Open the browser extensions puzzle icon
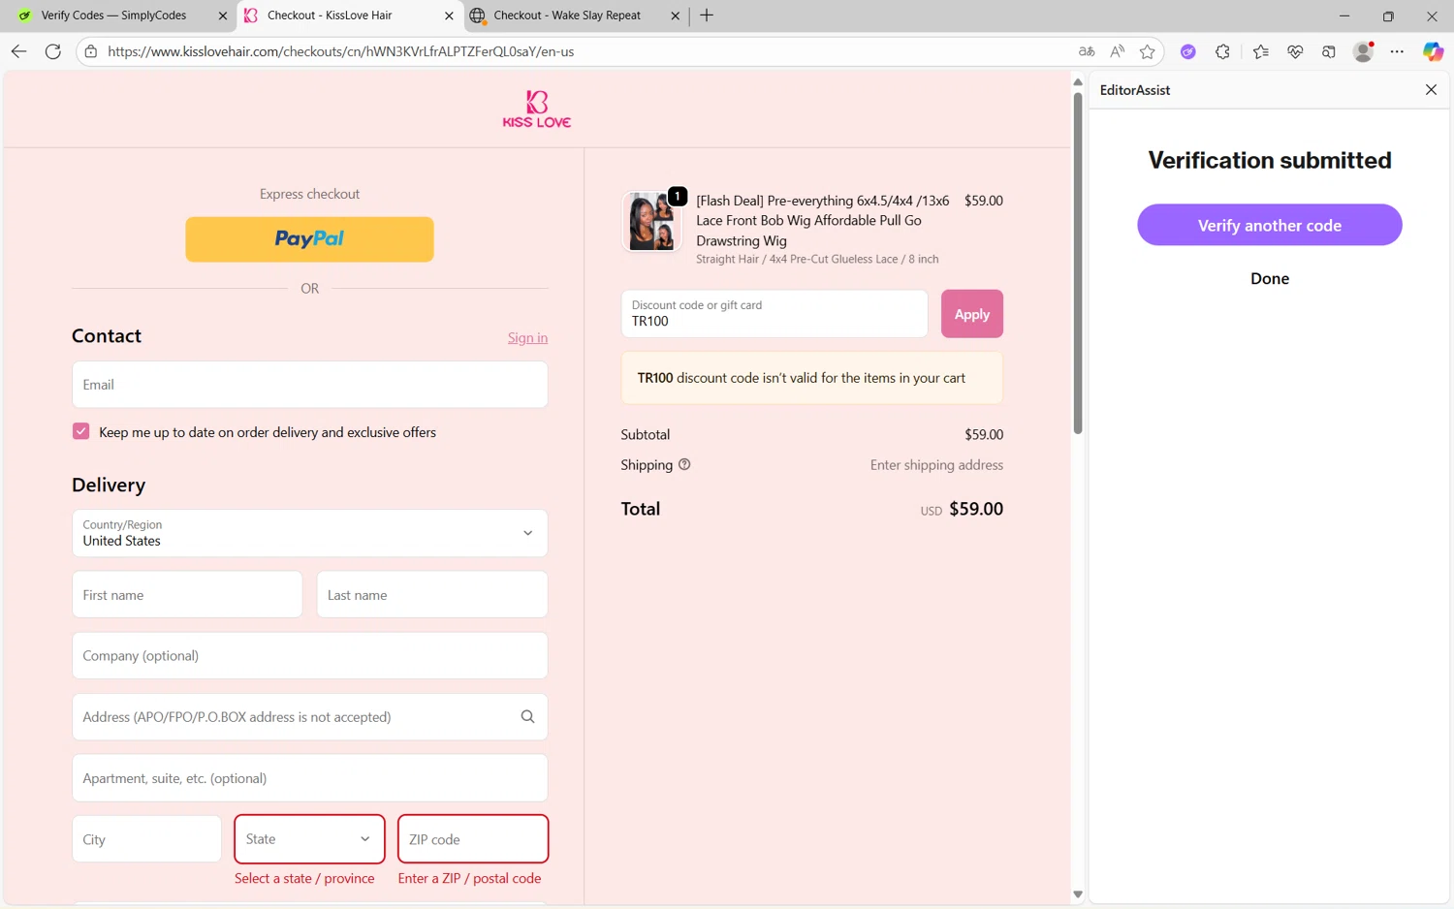1454x909 pixels. pos(1222,51)
